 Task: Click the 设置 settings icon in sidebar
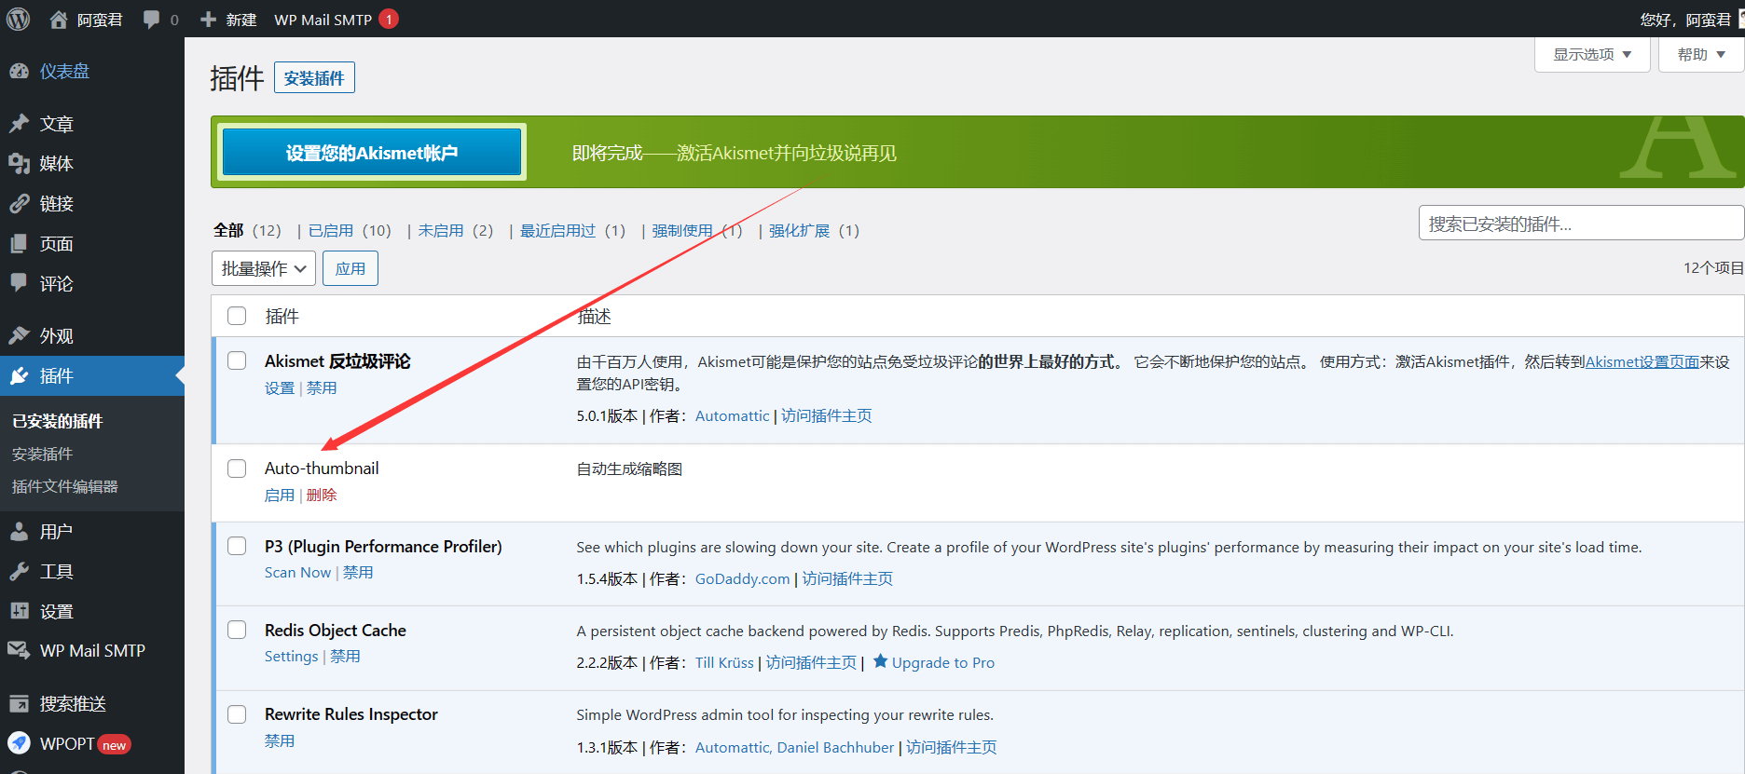pyautogui.click(x=19, y=611)
